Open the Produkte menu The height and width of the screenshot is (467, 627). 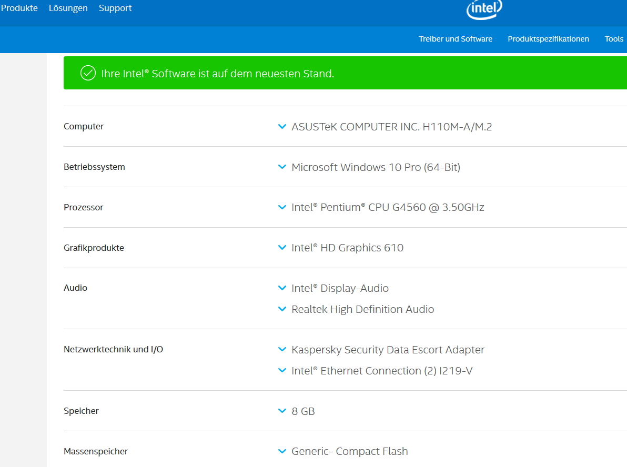(19, 8)
